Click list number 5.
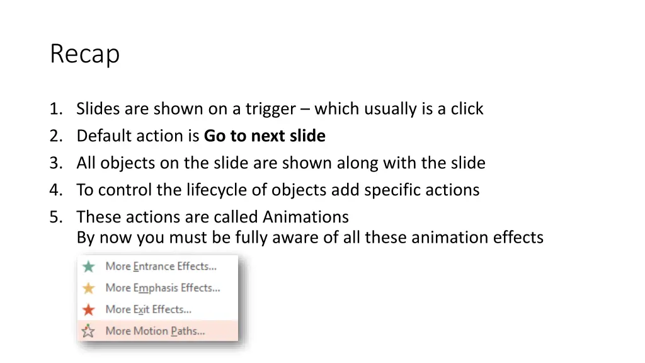The width and height of the screenshot is (645, 363). coord(56,217)
